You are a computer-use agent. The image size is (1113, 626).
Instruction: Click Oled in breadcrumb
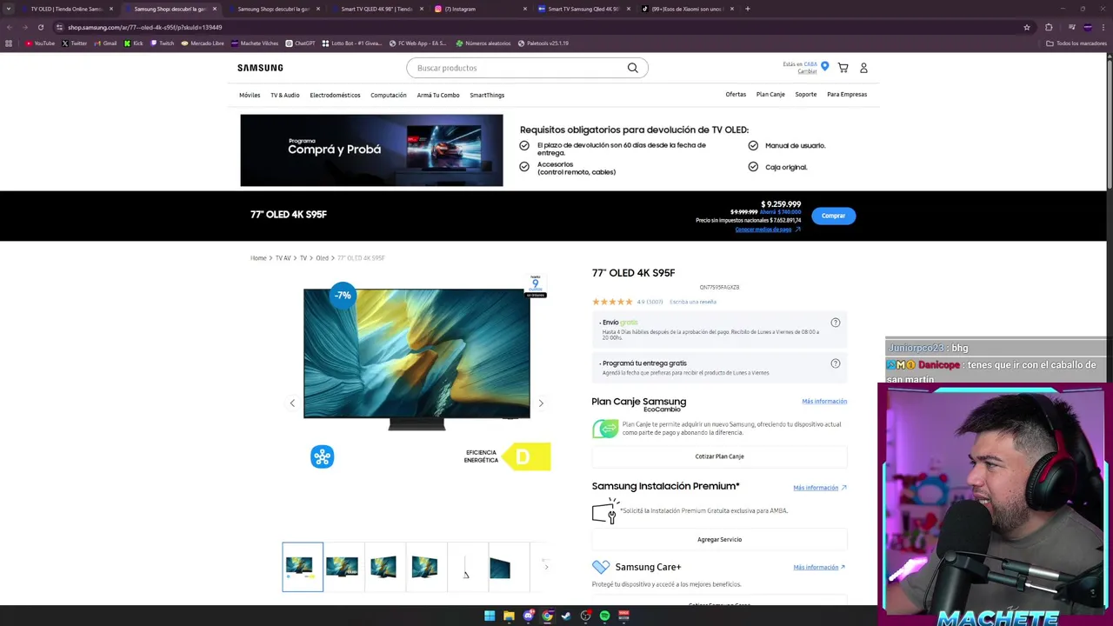pos(322,258)
